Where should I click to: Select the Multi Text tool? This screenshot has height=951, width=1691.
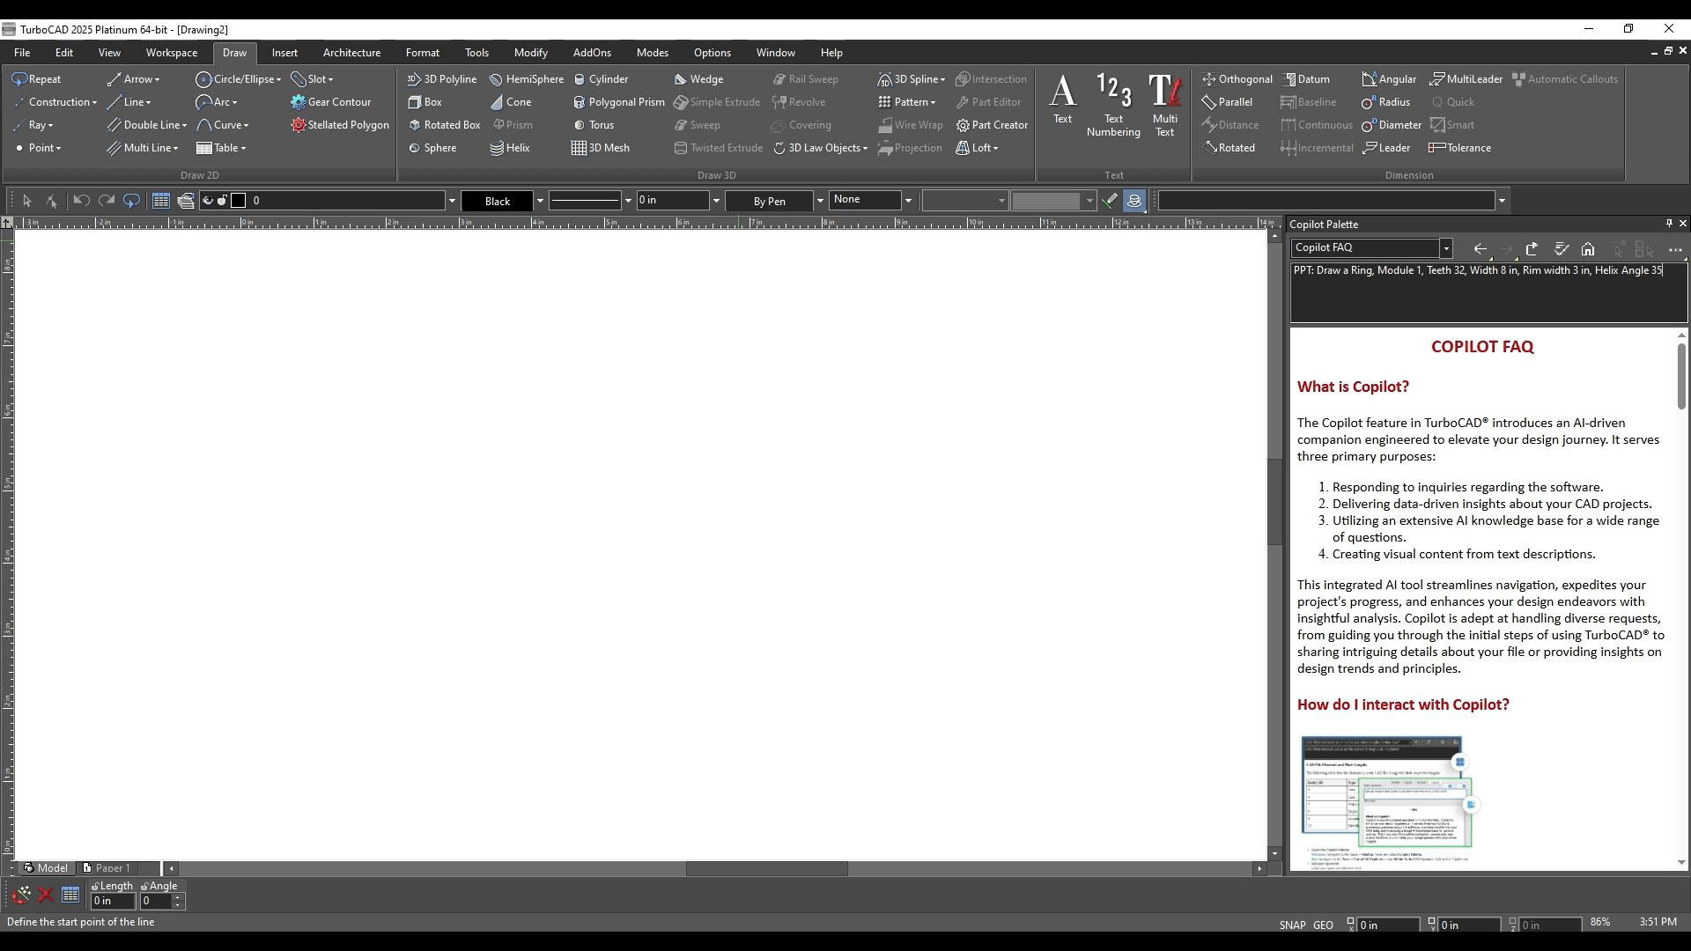click(x=1164, y=106)
